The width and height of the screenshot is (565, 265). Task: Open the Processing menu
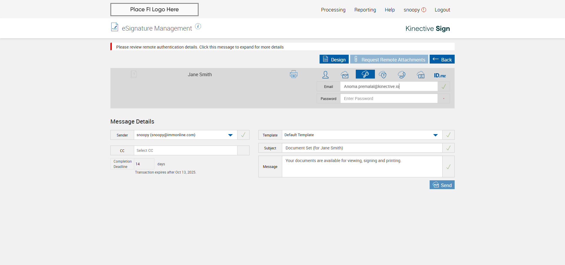(x=333, y=10)
